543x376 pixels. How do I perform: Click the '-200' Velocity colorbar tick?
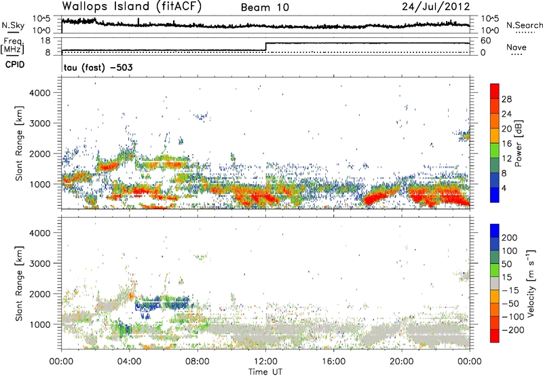point(513,330)
